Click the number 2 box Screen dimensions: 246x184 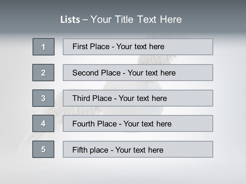click(x=43, y=73)
